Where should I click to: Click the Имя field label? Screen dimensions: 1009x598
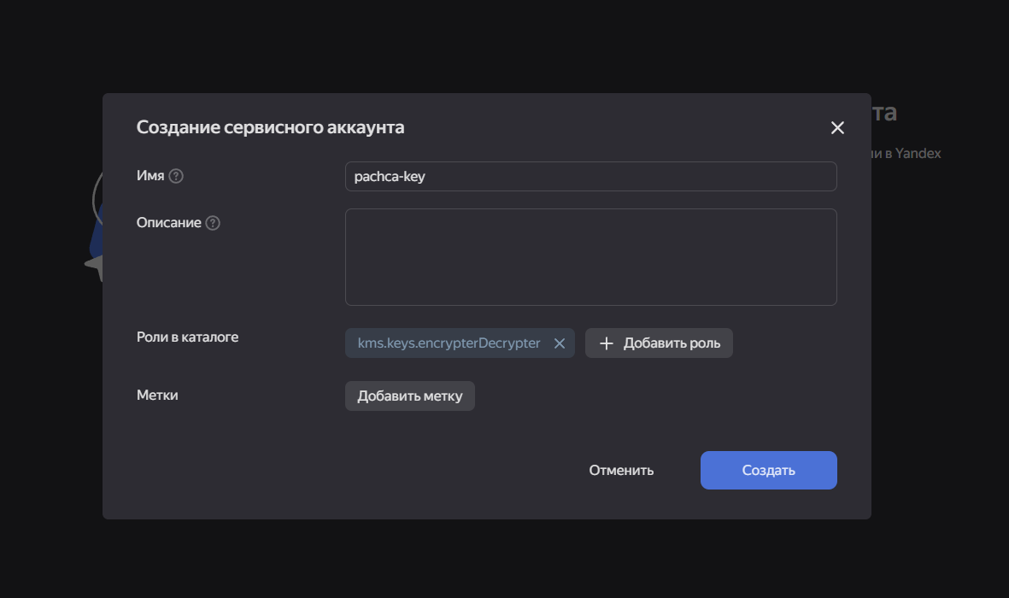[x=150, y=176]
